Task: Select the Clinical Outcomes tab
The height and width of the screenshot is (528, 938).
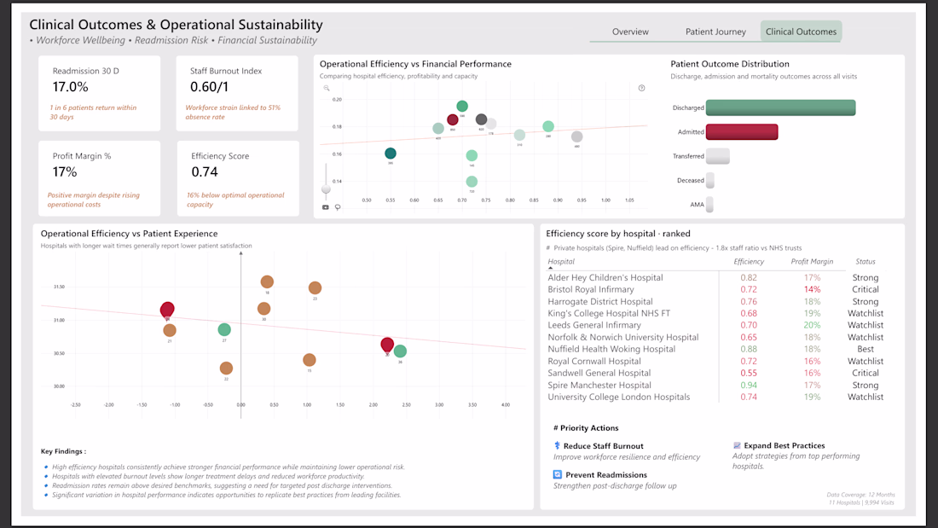Action: [x=801, y=31]
